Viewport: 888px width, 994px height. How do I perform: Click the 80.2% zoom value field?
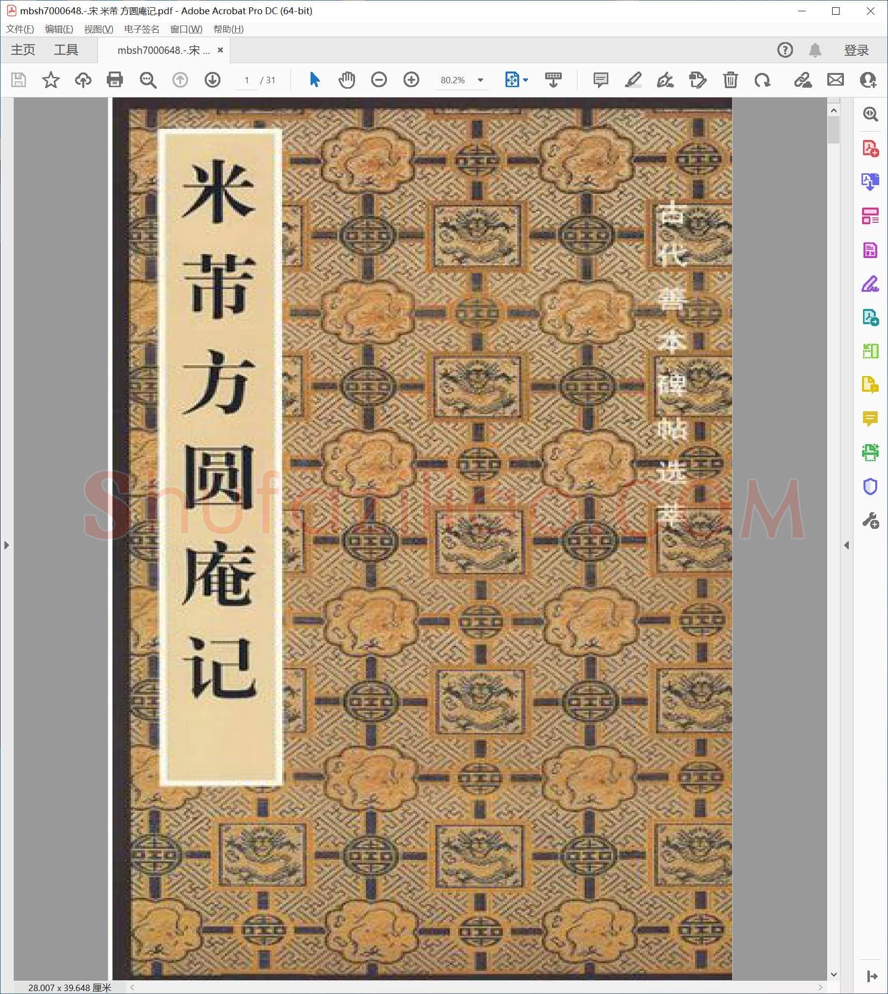[453, 80]
